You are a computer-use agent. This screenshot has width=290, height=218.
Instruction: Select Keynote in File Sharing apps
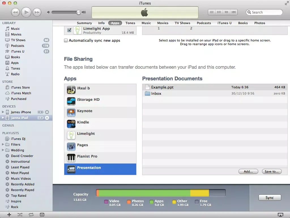click(x=100, y=112)
